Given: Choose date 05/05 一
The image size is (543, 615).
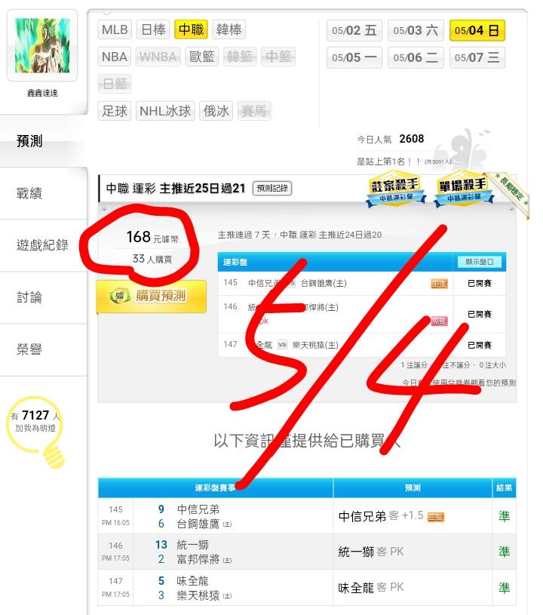Looking at the screenshot, I should click(x=354, y=57).
